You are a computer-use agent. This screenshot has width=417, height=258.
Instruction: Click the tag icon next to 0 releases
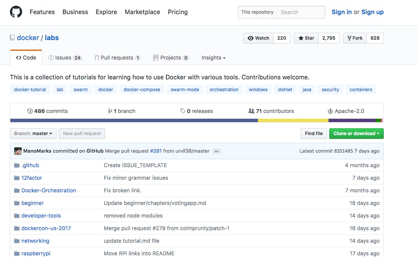[x=183, y=111]
